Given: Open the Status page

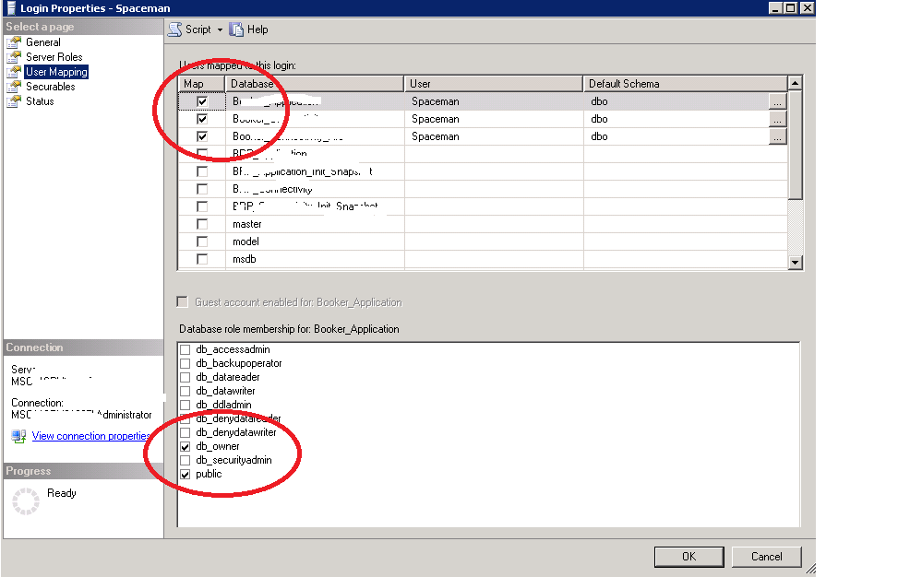Looking at the screenshot, I should pos(40,101).
